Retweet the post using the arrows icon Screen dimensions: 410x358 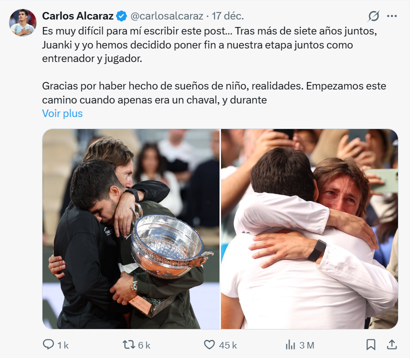(128, 344)
